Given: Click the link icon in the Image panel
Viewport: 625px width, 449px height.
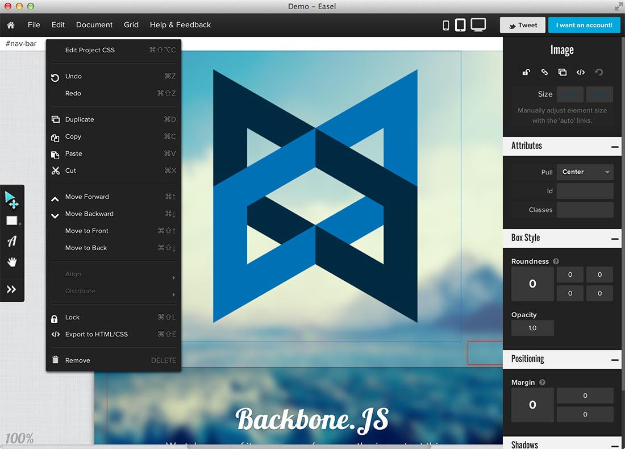Looking at the screenshot, I should [x=544, y=72].
